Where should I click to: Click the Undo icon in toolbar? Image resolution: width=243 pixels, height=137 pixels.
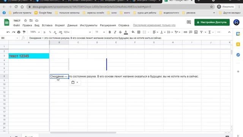(x=8, y=32)
